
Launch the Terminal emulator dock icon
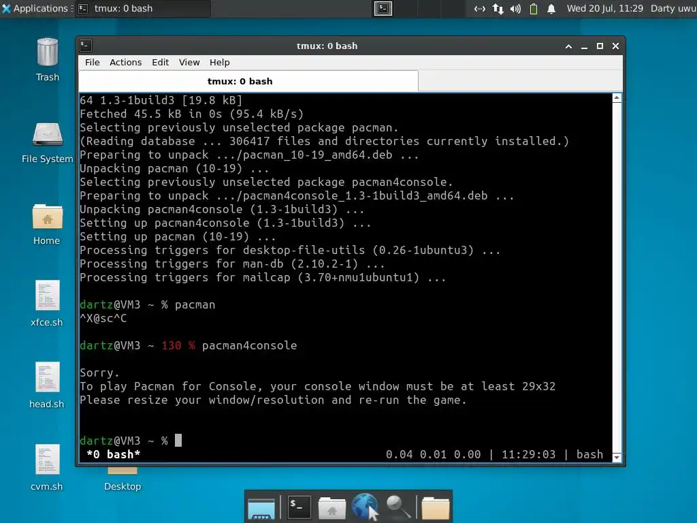[299, 507]
